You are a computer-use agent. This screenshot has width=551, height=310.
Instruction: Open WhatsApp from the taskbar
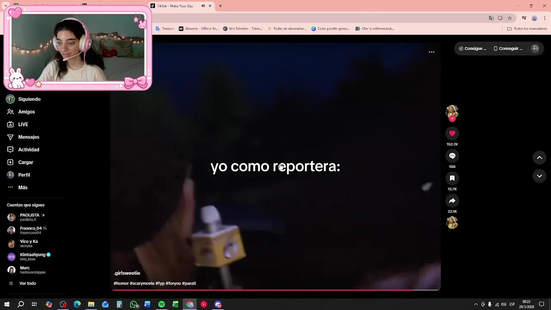[x=134, y=304]
